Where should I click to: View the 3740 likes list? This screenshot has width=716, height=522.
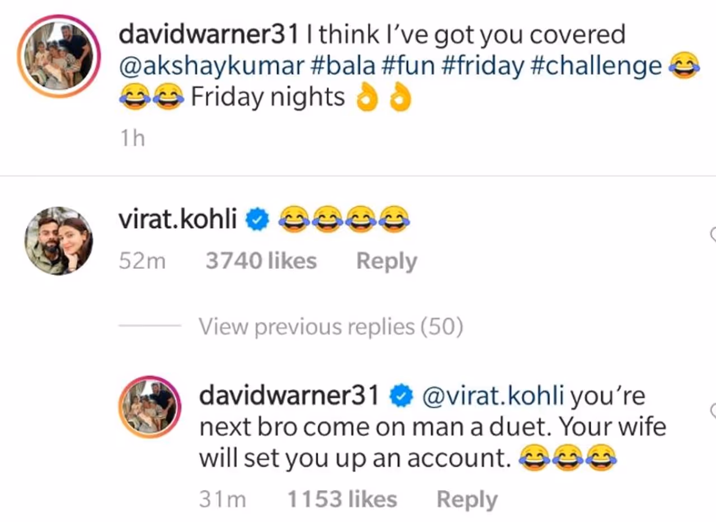(261, 261)
